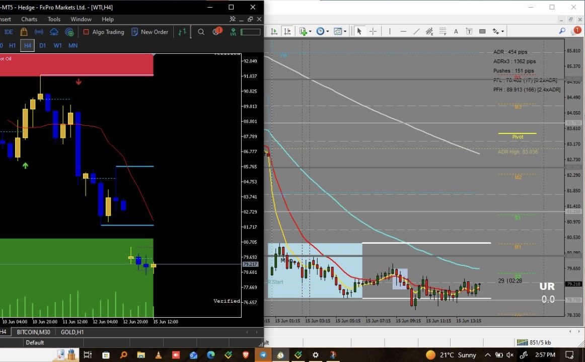Select the grey rectangle shape tool
The width and height of the screenshot is (585, 362).
482,31
